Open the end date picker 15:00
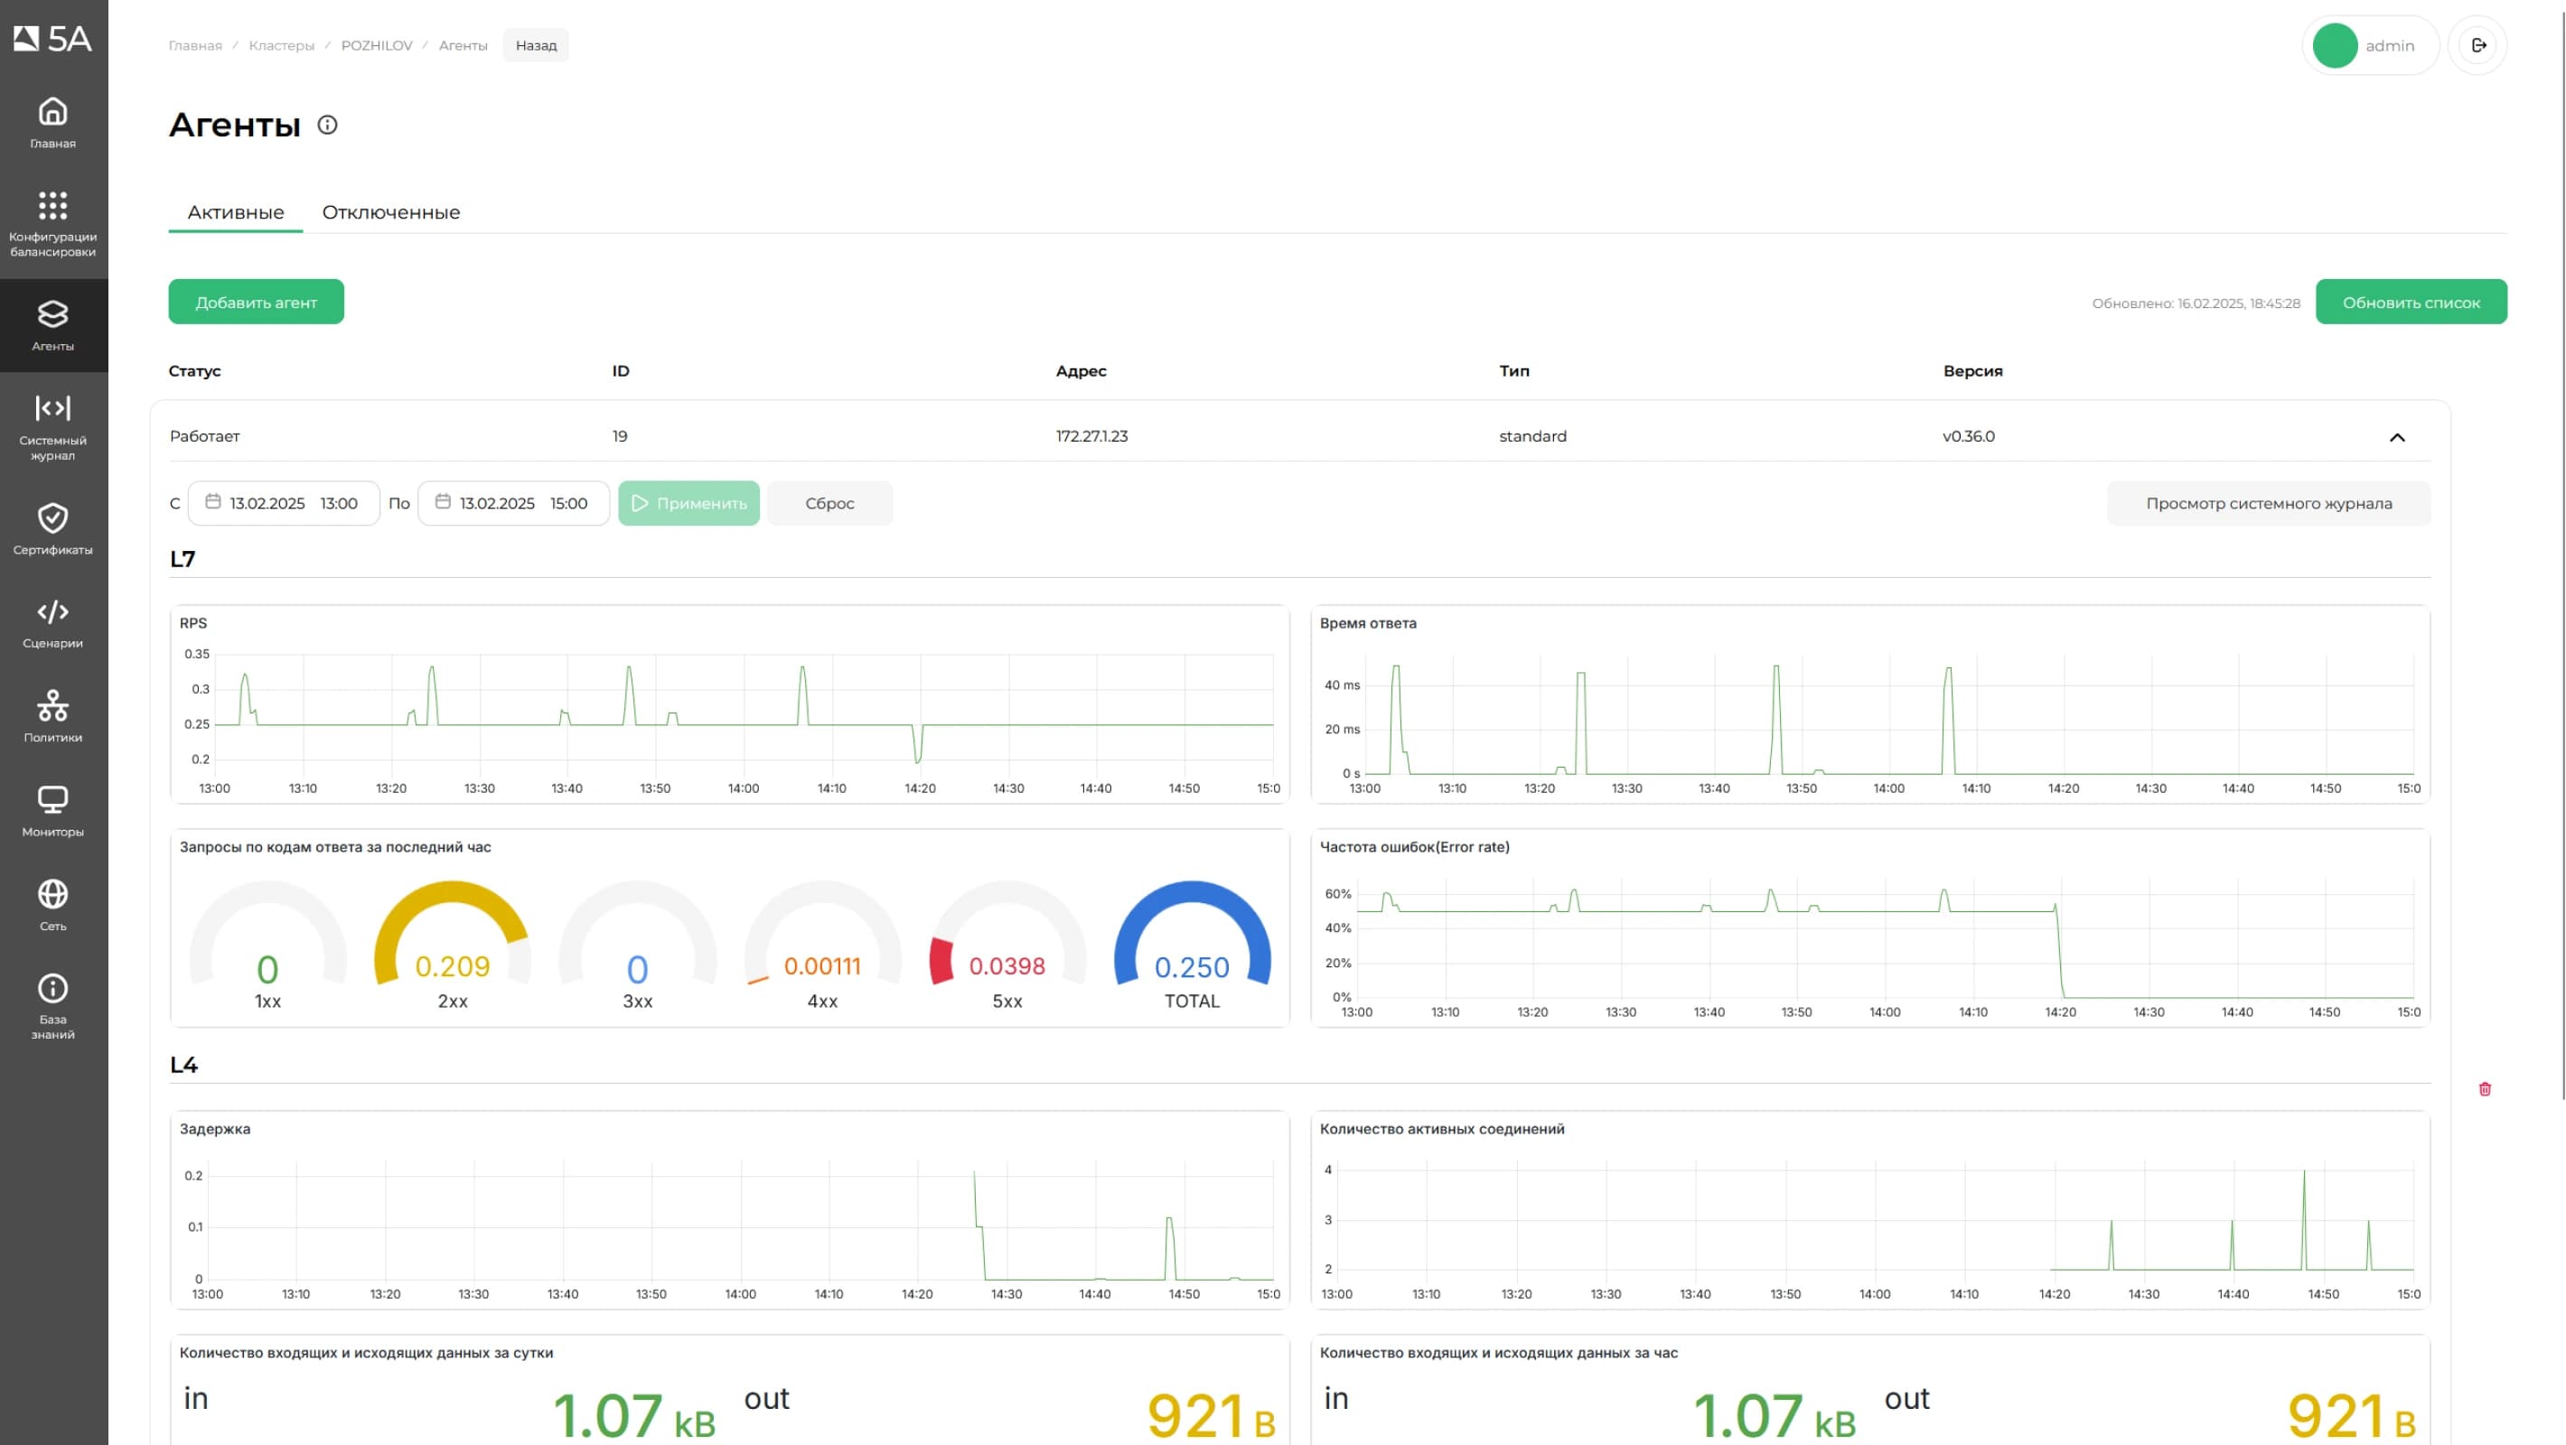 pos(514,503)
